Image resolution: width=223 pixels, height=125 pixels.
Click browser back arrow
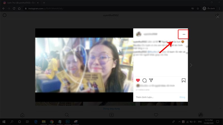tap(4, 9)
